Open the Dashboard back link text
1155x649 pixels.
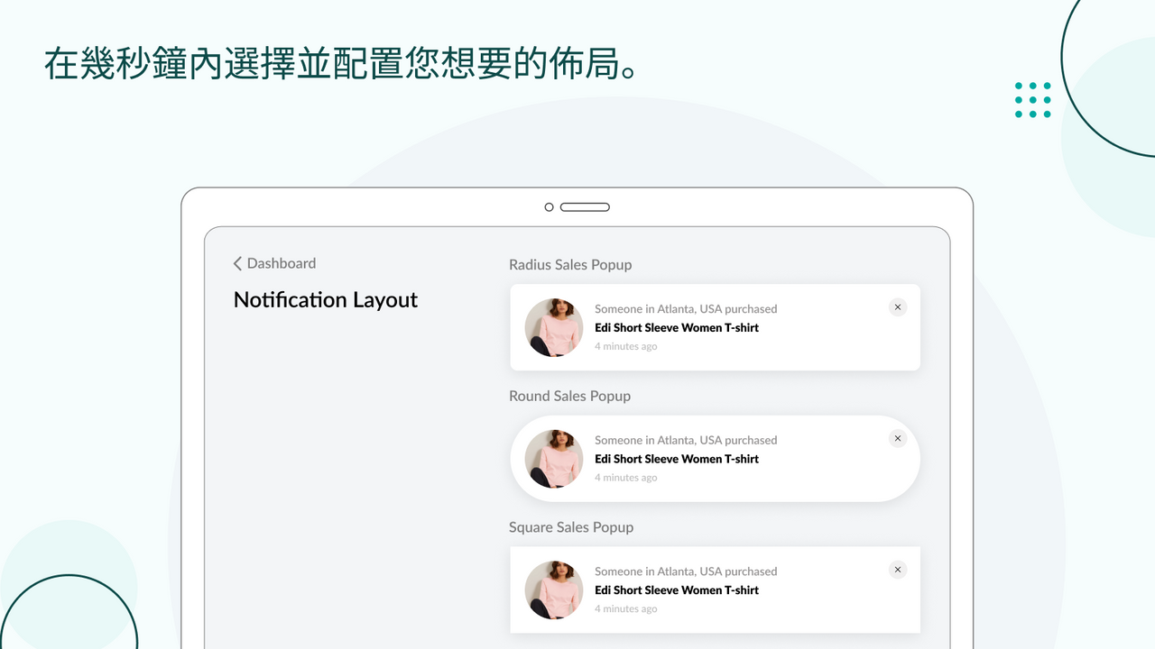[282, 263]
